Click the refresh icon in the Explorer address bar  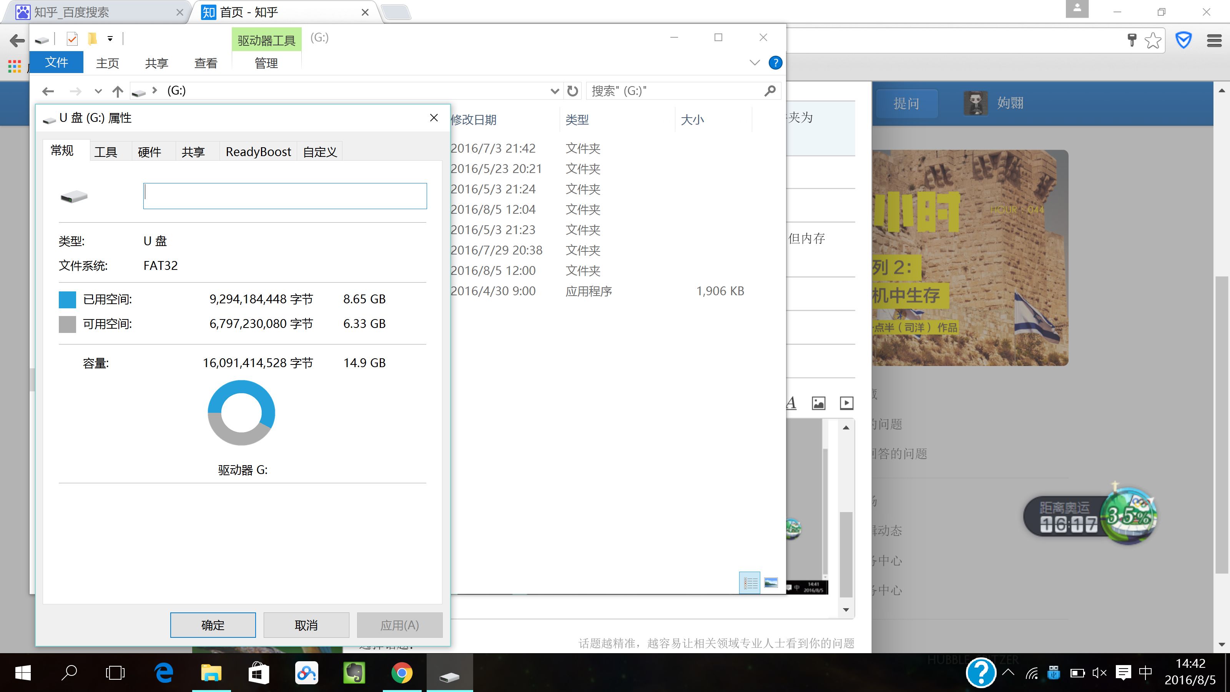coord(572,91)
